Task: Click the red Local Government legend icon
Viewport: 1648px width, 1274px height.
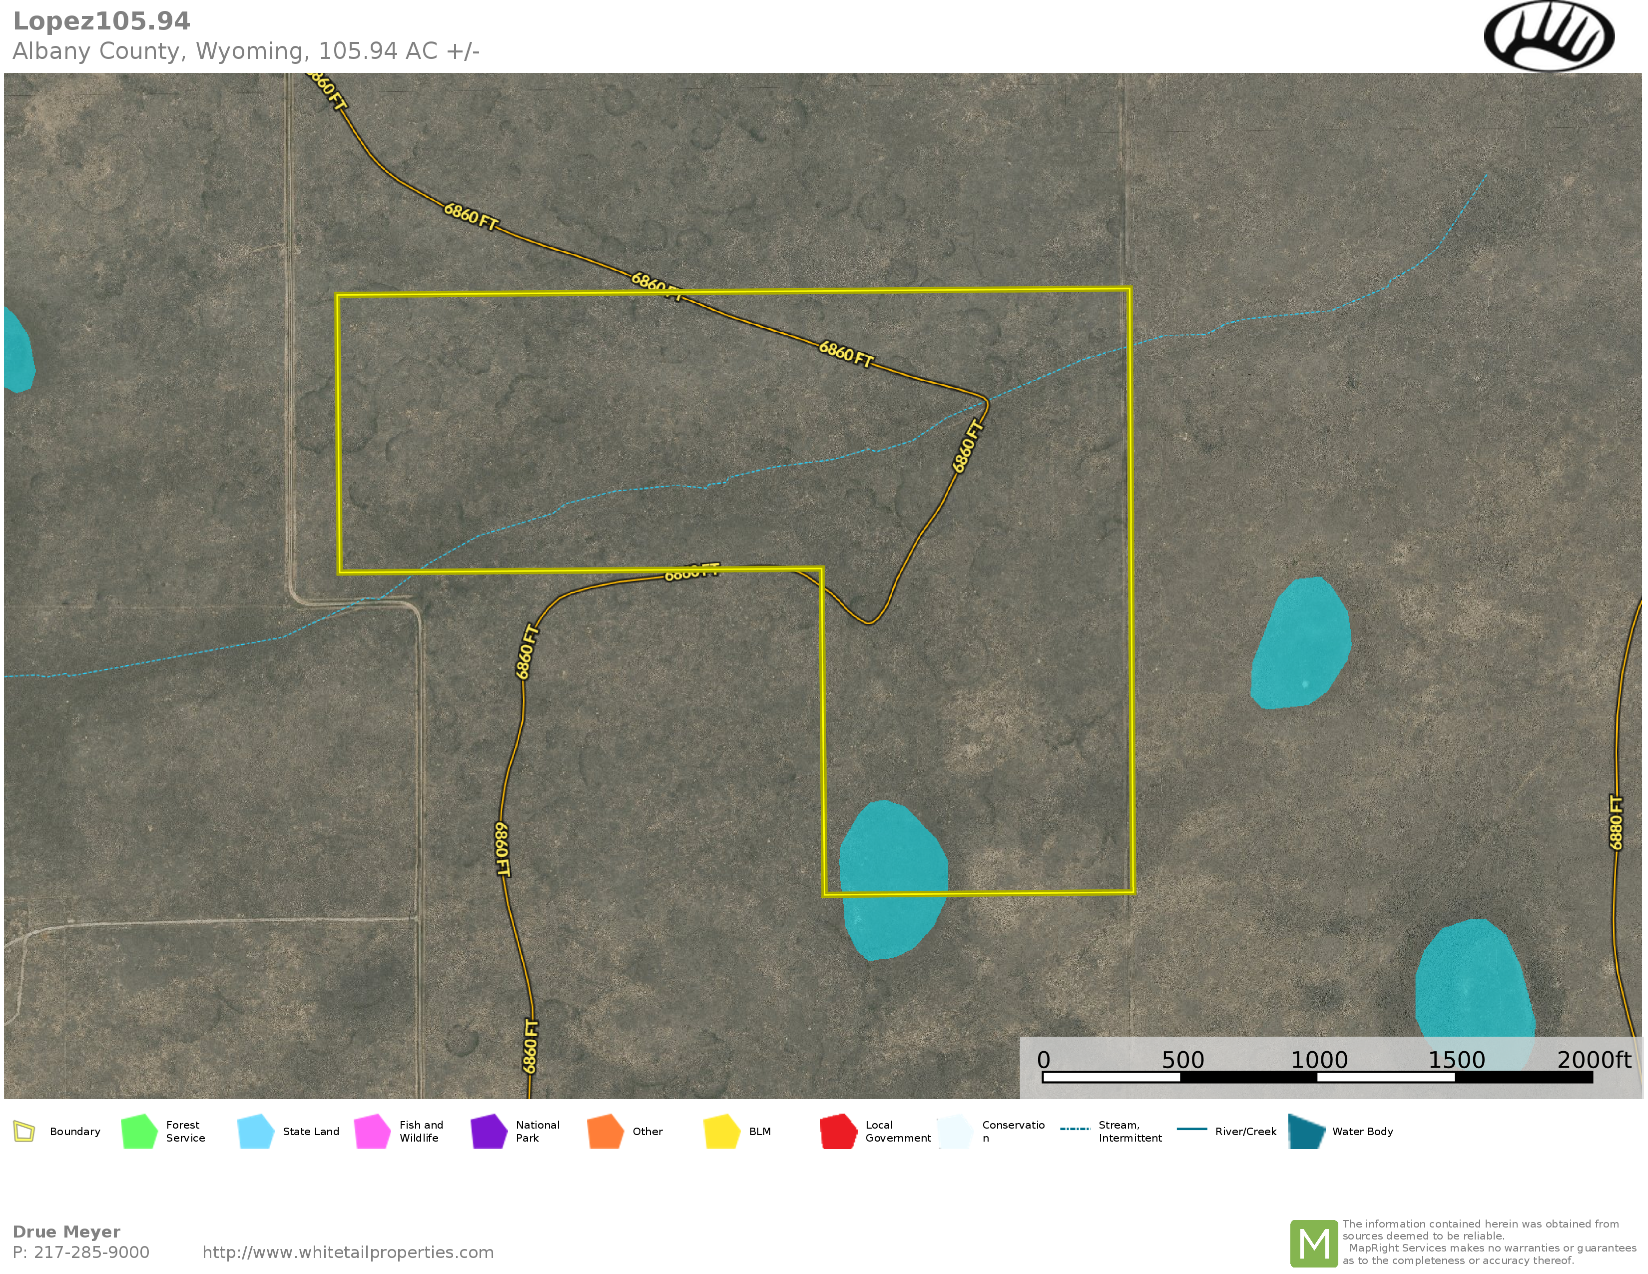Action: click(x=838, y=1131)
